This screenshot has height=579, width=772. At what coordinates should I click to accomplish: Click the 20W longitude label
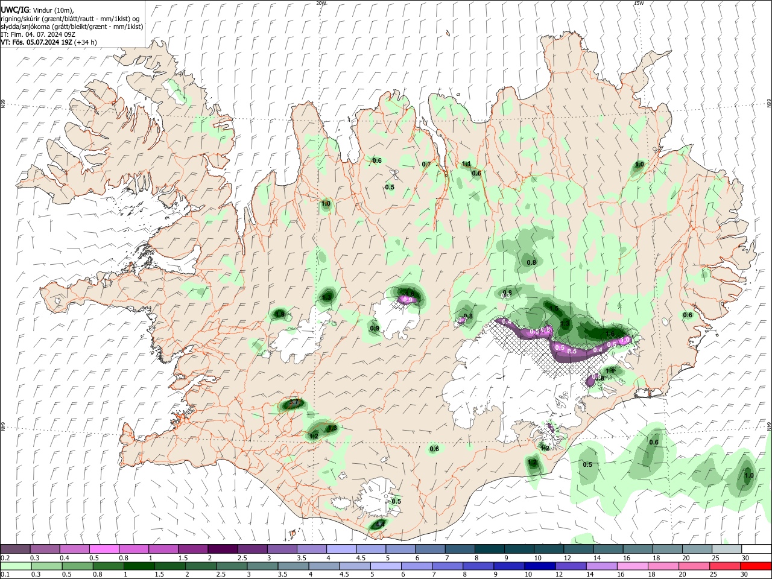point(321,3)
